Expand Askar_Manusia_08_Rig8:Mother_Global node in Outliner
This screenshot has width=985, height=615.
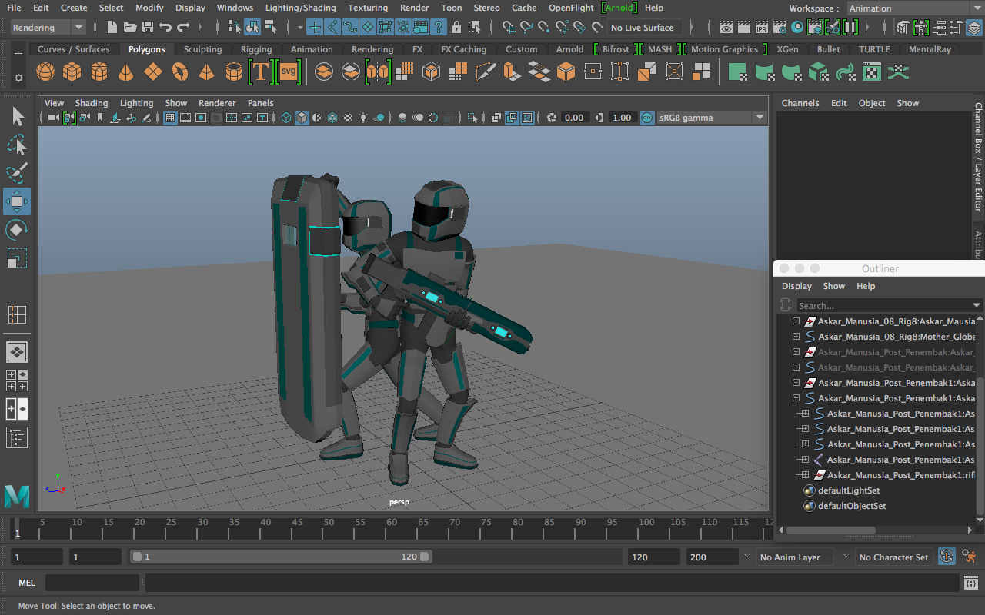coord(796,337)
